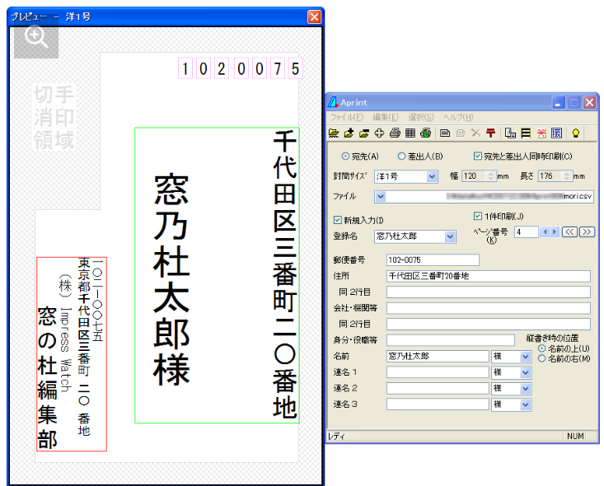Open the ファイル(F) menu

pos(346,117)
